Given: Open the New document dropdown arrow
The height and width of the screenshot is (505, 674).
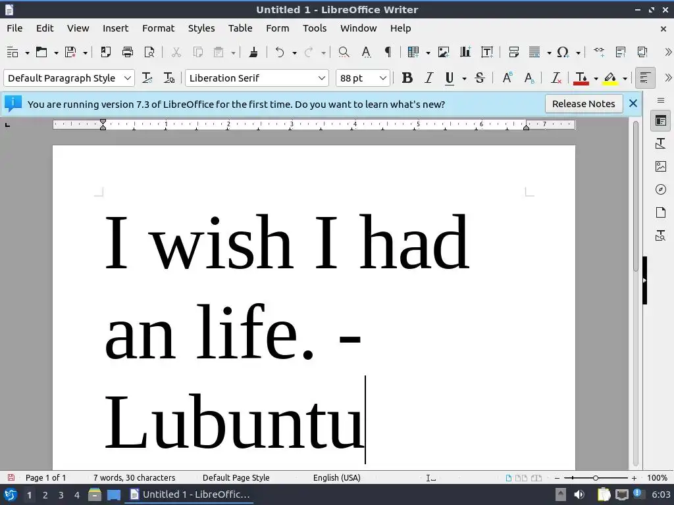Looking at the screenshot, I should coord(27,53).
